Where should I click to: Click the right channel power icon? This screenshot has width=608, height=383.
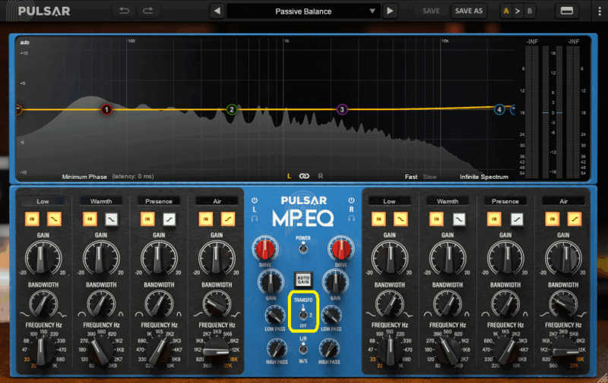(x=352, y=201)
